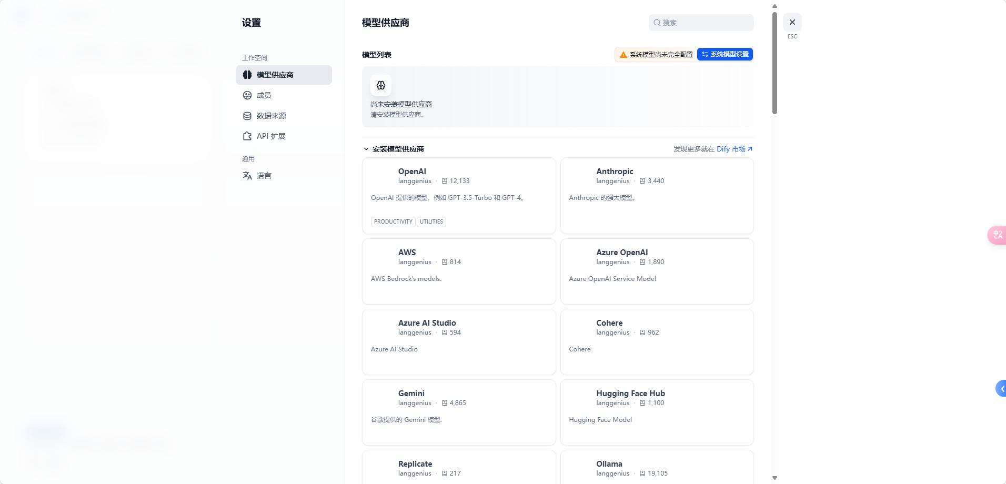Open 语言 language settings
The height and width of the screenshot is (484, 1006).
click(x=284, y=176)
